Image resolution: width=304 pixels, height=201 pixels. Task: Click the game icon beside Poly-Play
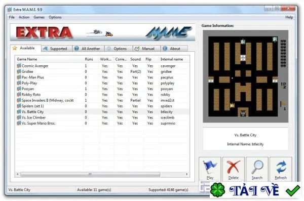coord(19,83)
